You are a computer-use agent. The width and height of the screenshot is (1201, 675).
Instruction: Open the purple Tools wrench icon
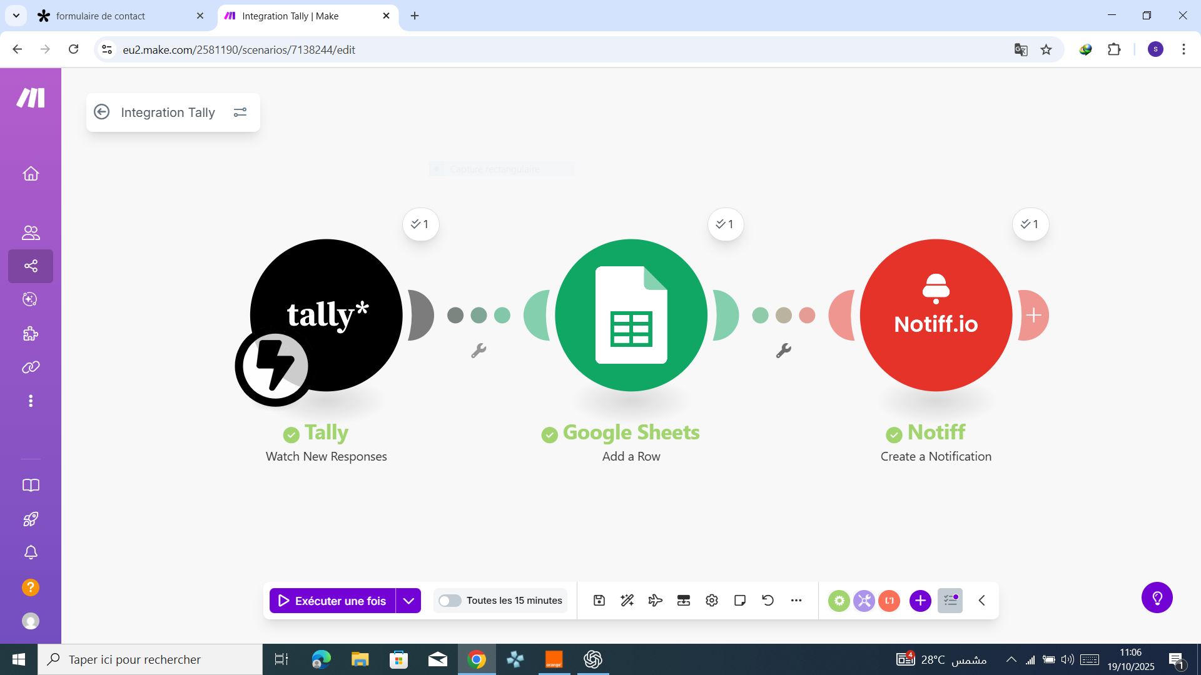[x=864, y=601]
